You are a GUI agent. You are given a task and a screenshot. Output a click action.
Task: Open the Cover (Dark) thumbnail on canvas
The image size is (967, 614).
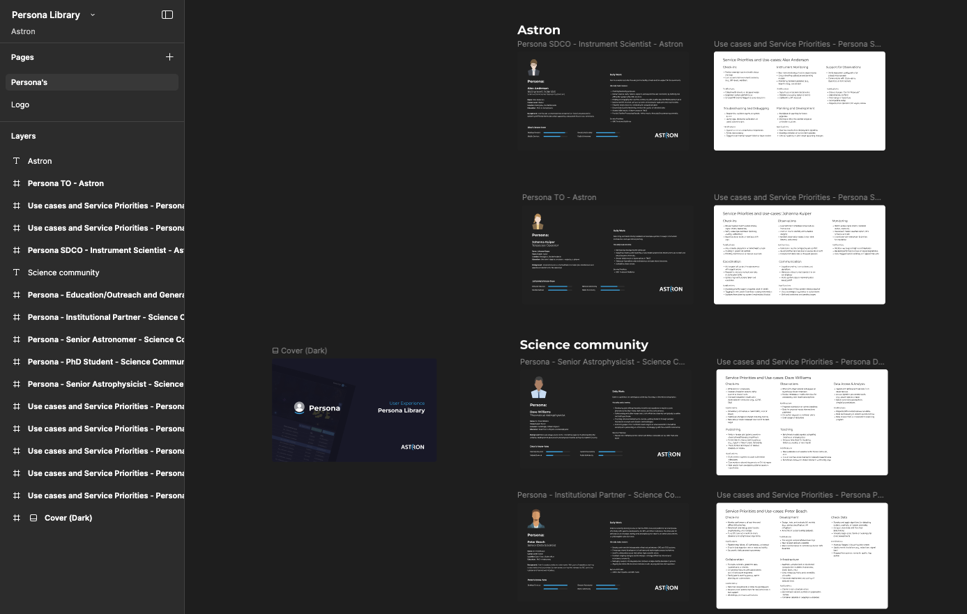tap(354, 410)
